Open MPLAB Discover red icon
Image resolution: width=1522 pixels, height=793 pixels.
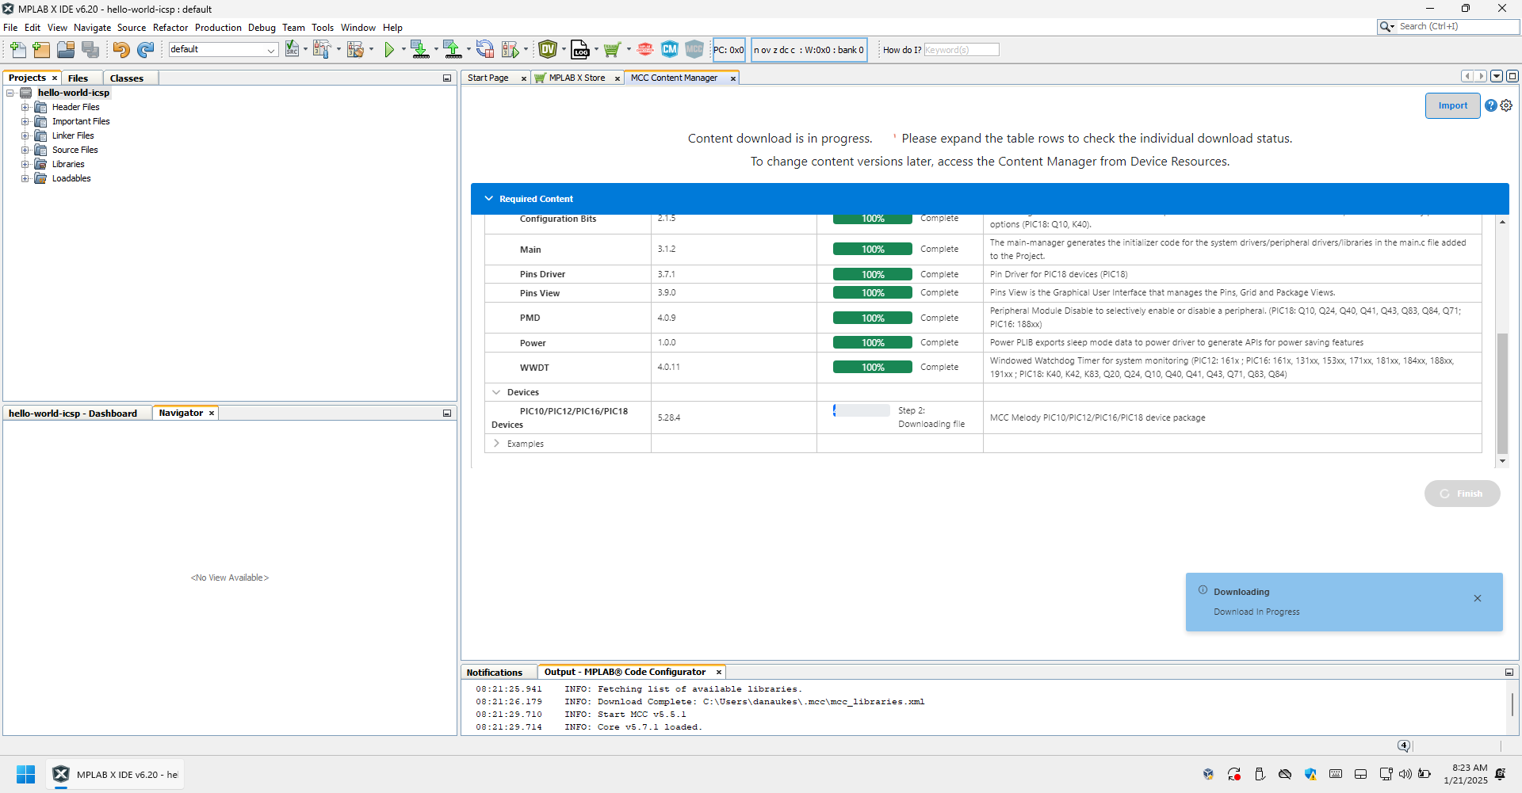645,50
